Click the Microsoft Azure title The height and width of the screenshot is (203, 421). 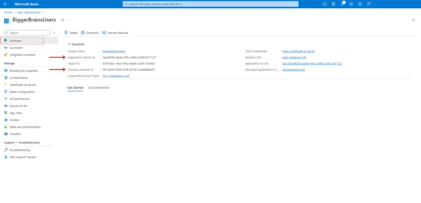pos(27,4)
